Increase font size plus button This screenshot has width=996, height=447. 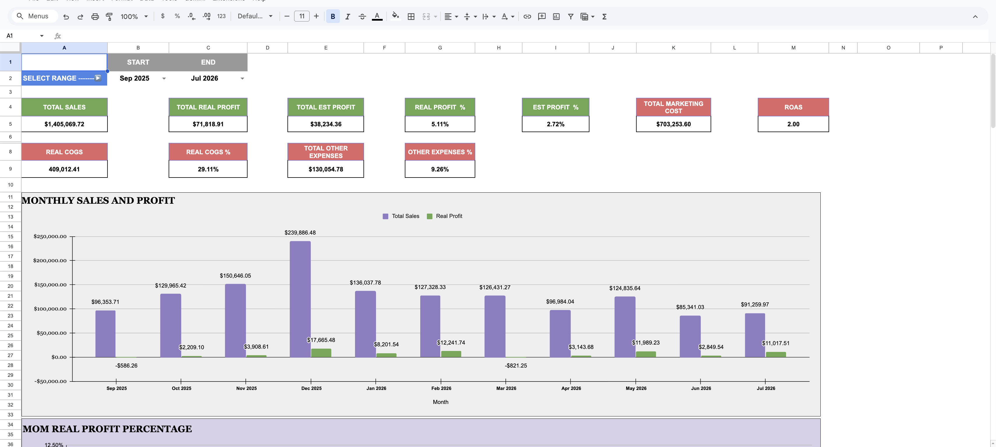pyautogui.click(x=316, y=16)
